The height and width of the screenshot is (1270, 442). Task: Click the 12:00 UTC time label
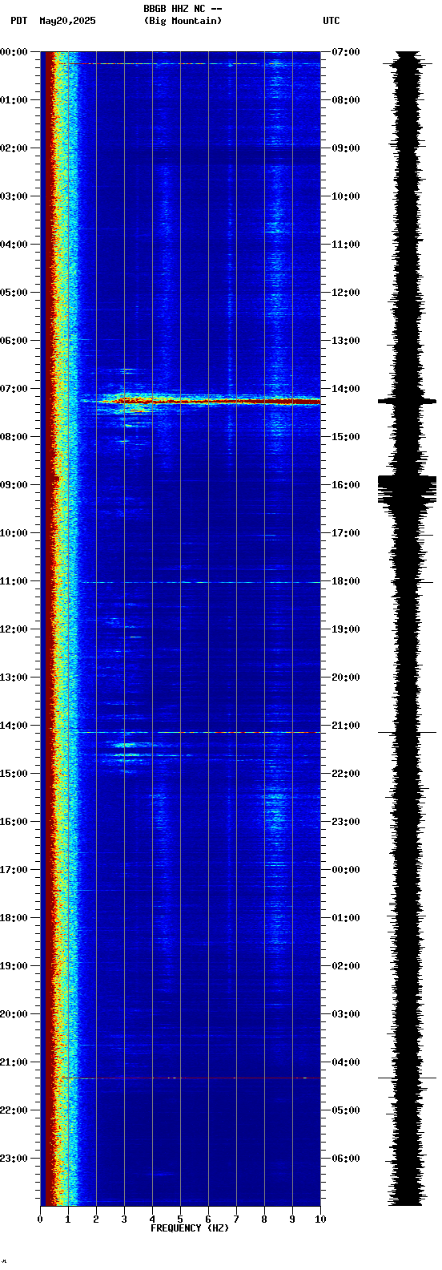point(346,293)
